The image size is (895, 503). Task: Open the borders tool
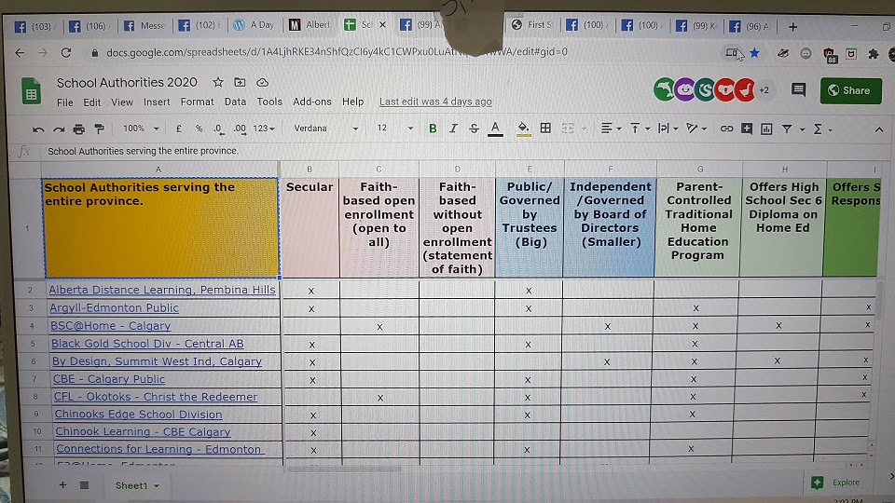[545, 129]
